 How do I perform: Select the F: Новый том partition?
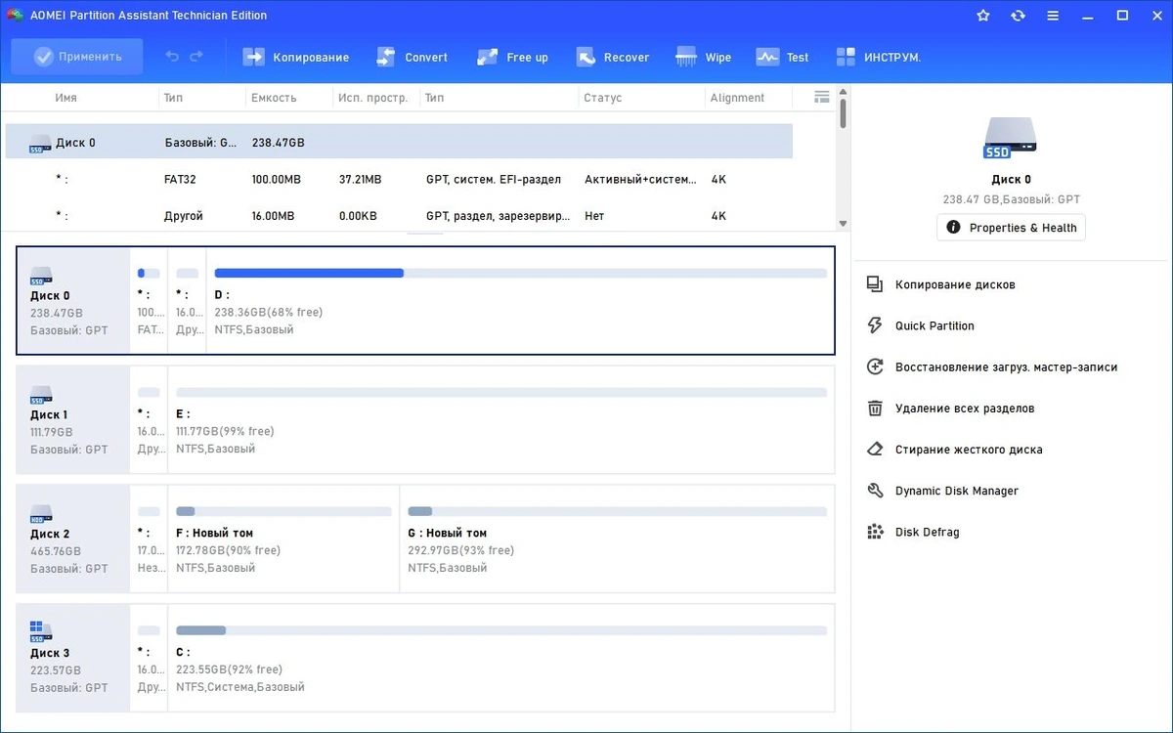(283, 539)
